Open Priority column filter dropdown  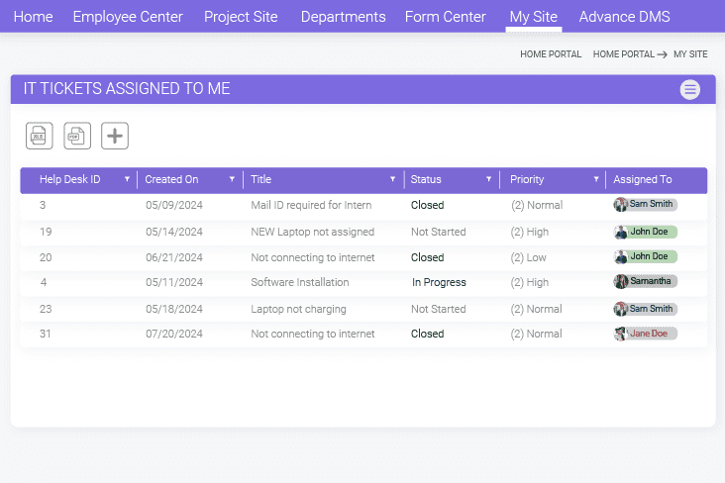596,180
